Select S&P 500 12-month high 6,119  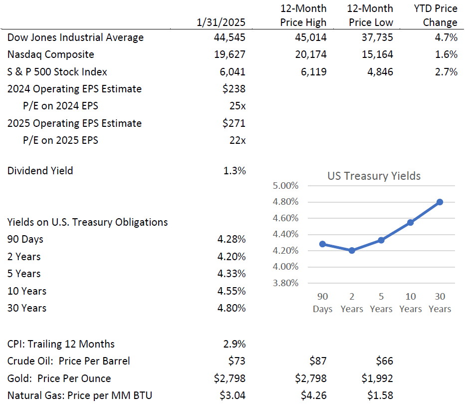313,72
